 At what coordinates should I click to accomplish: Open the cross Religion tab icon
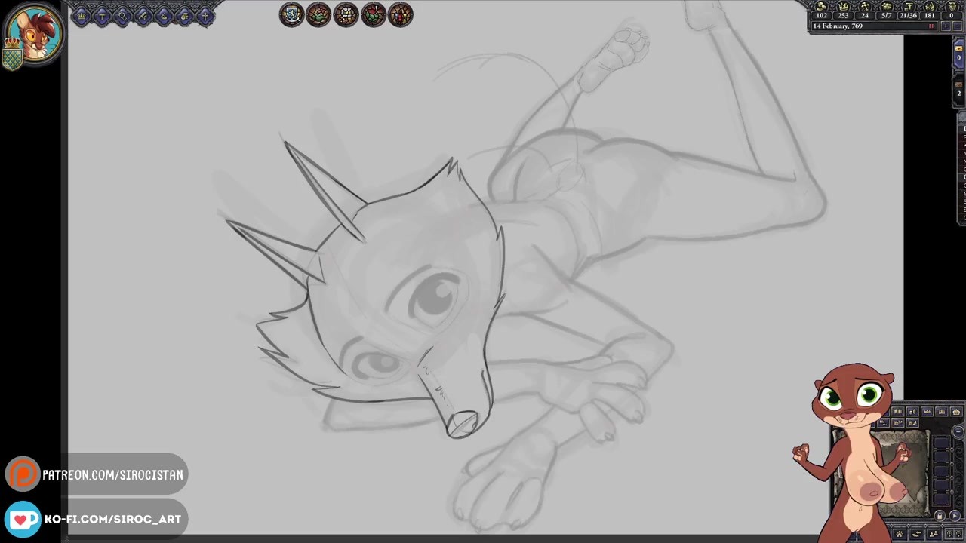205,16
